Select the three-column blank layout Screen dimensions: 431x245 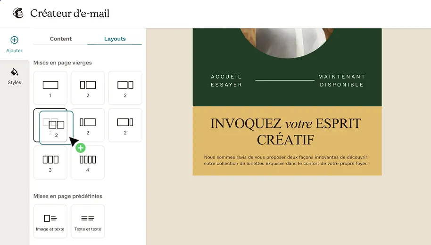click(x=50, y=163)
